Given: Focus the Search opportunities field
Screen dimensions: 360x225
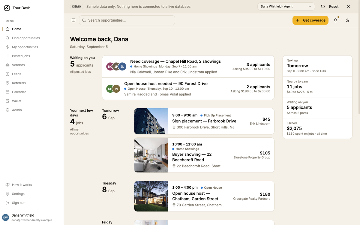Looking at the screenshot, I should 127,20.
